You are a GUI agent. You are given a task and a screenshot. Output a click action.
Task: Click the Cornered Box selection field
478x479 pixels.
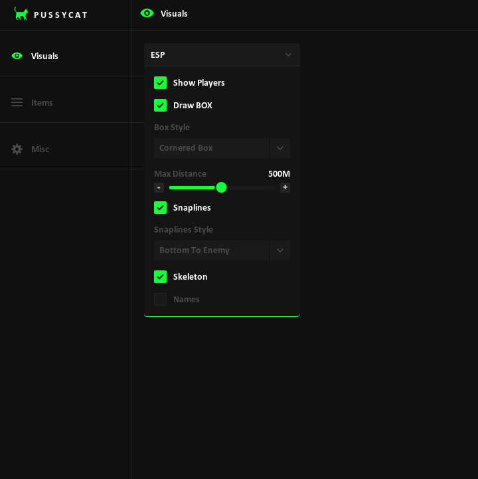coord(211,148)
